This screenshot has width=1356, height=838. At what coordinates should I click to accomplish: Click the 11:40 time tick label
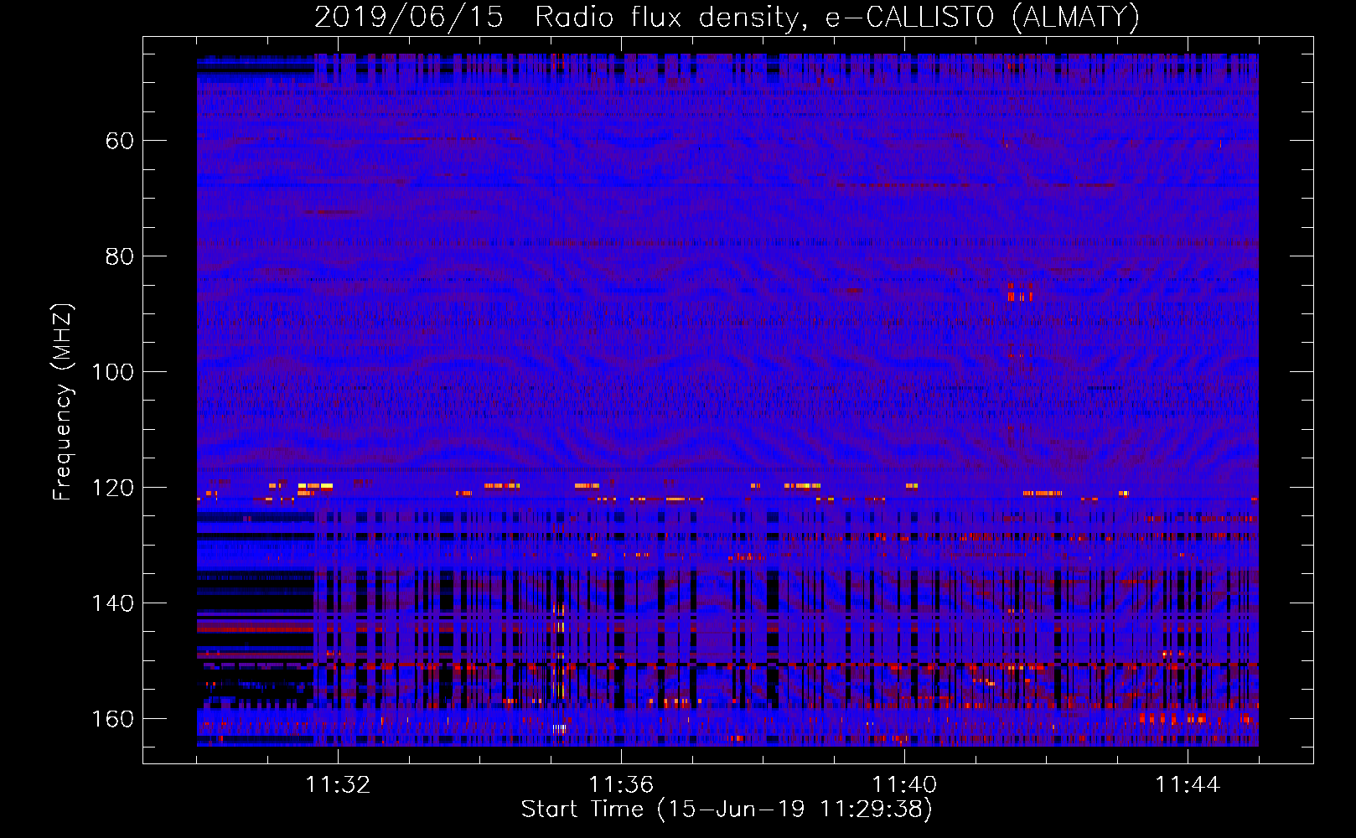[904, 785]
